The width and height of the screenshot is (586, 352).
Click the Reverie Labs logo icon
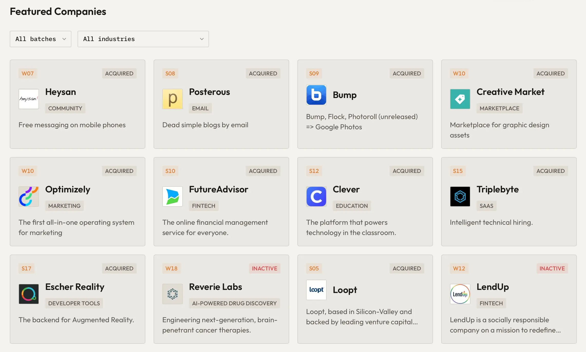tap(173, 294)
